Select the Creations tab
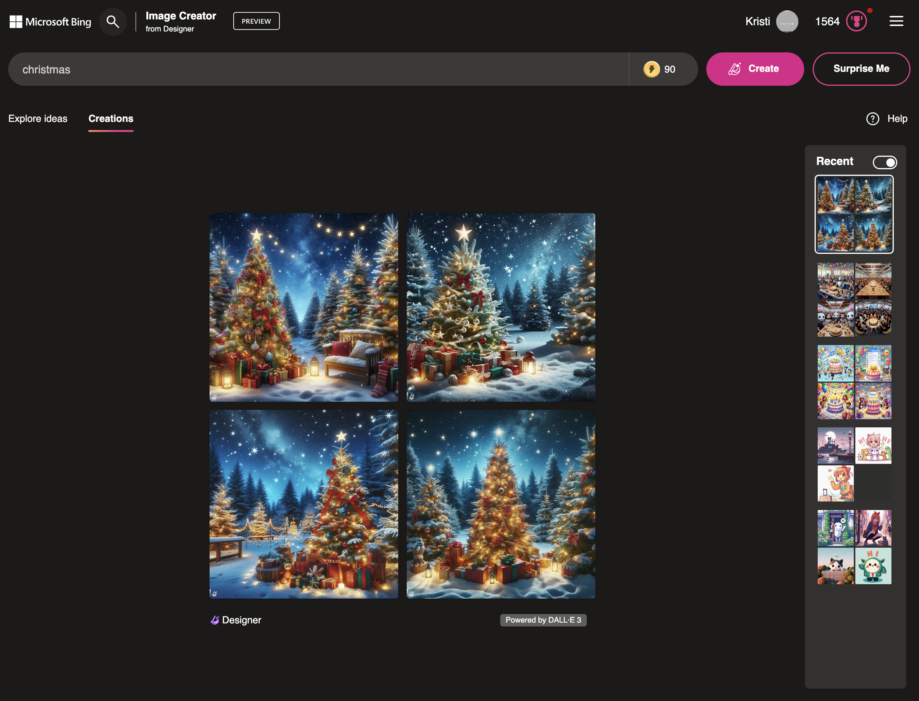 pos(111,118)
